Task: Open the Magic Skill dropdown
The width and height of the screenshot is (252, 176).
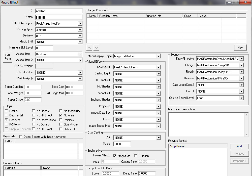Action: click(x=80, y=42)
